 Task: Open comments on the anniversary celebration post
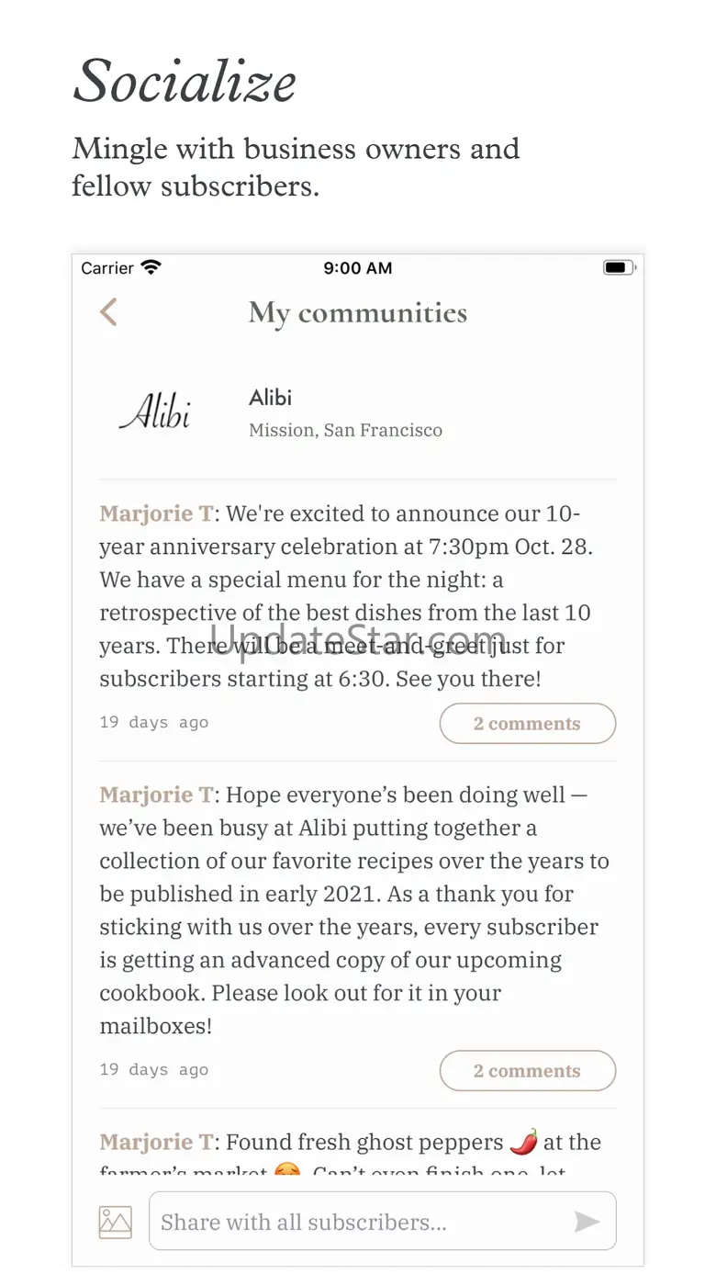point(527,724)
